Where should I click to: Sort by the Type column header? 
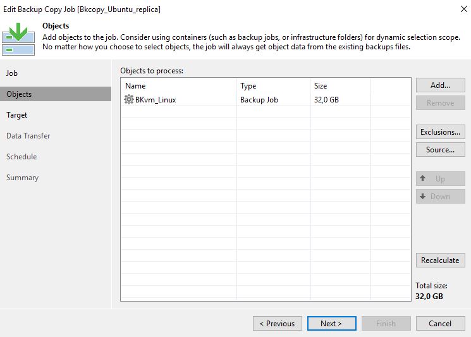(273, 86)
